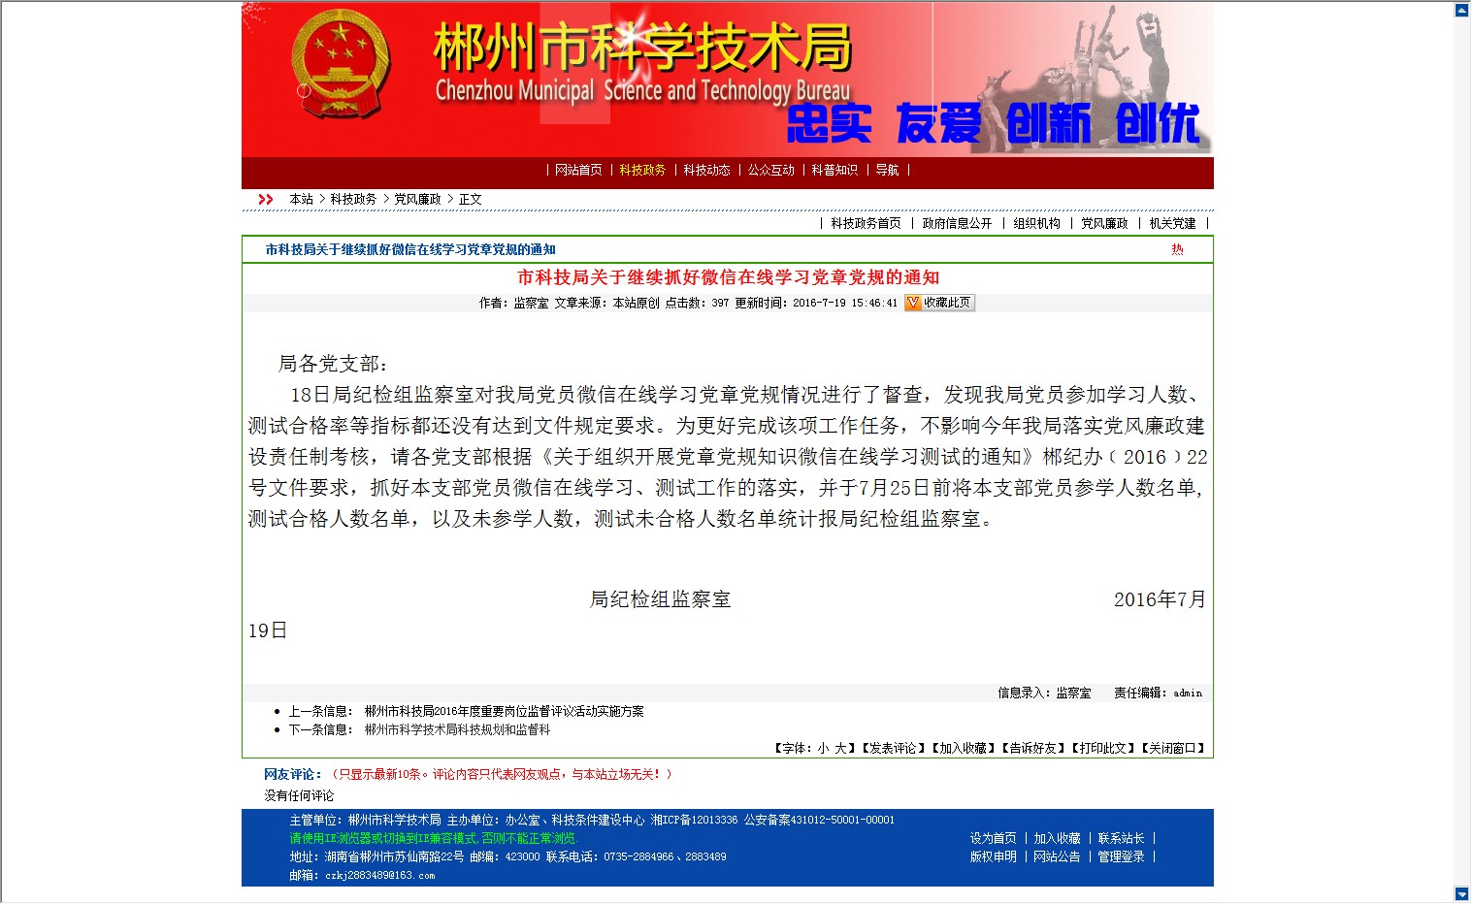Go to 公众互动 menu item
Viewport: 1472px width, 904px height.
[x=770, y=170]
